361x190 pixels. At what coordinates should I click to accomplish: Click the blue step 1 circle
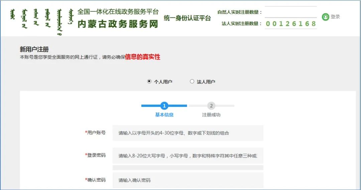coord(164,106)
